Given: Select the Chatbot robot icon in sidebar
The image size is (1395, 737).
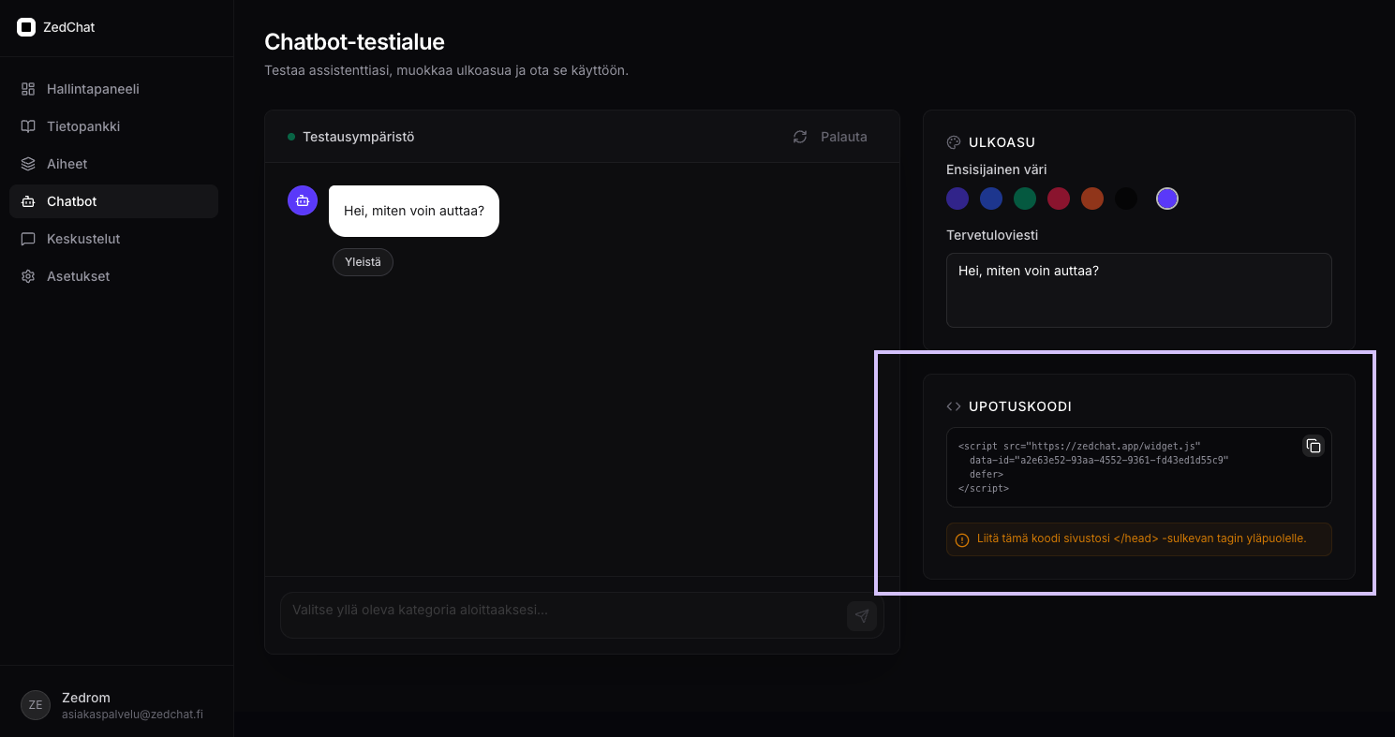Looking at the screenshot, I should (x=27, y=201).
